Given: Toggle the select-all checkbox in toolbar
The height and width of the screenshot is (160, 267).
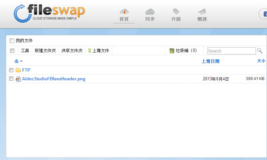Looking at the screenshot, I should click(x=12, y=51).
